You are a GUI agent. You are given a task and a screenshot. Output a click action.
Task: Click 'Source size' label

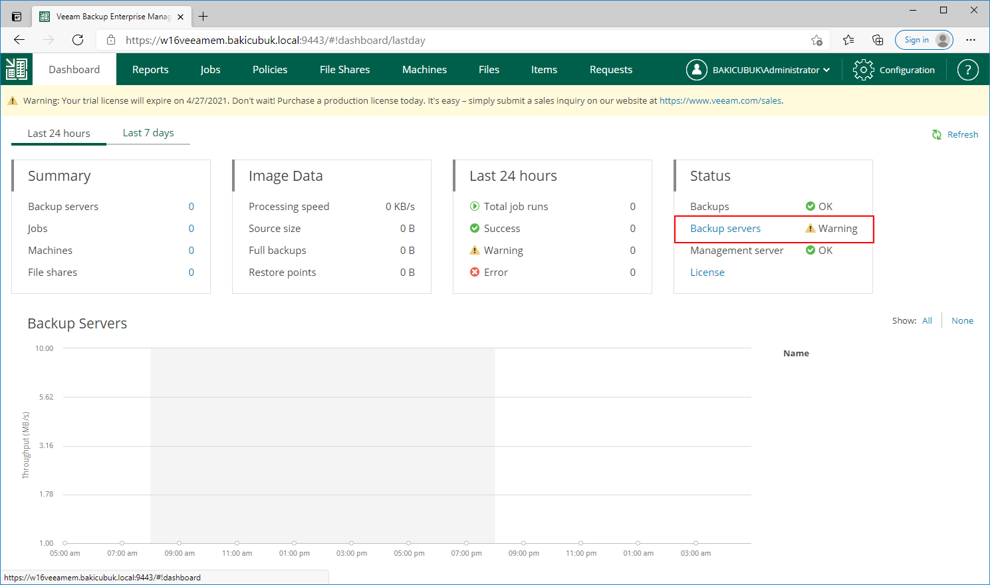pos(275,228)
